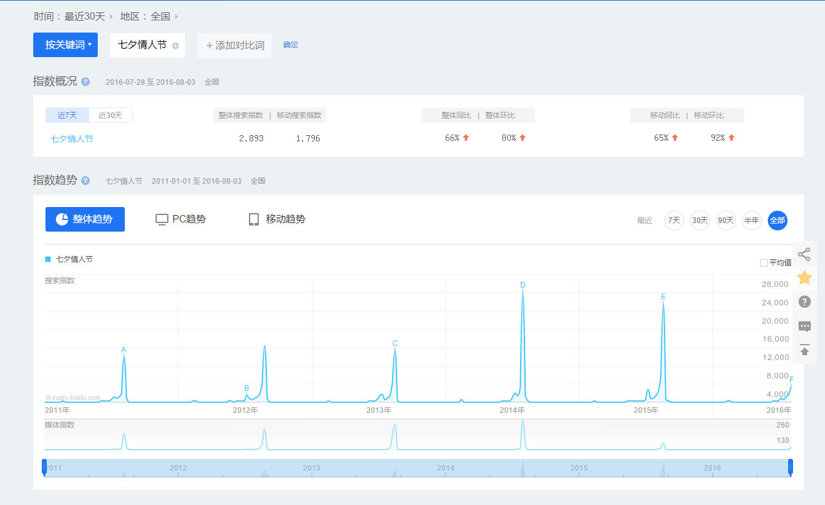The image size is (825, 505).
Task: Click peak marker D on the chart
Action: click(523, 285)
